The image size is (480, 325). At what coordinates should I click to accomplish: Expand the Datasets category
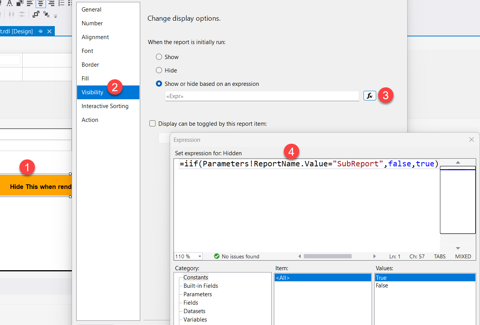(x=194, y=311)
